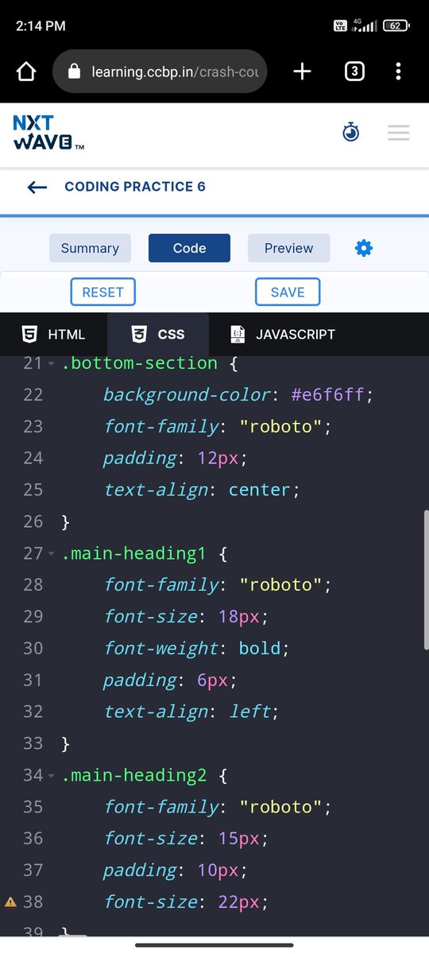This screenshot has height=954, width=429.
Task: Tap the 4G signal indicator
Action: 364,25
